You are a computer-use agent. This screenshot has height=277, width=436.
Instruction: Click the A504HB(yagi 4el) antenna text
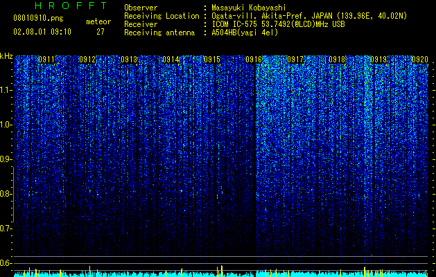(x=245, y=33)
